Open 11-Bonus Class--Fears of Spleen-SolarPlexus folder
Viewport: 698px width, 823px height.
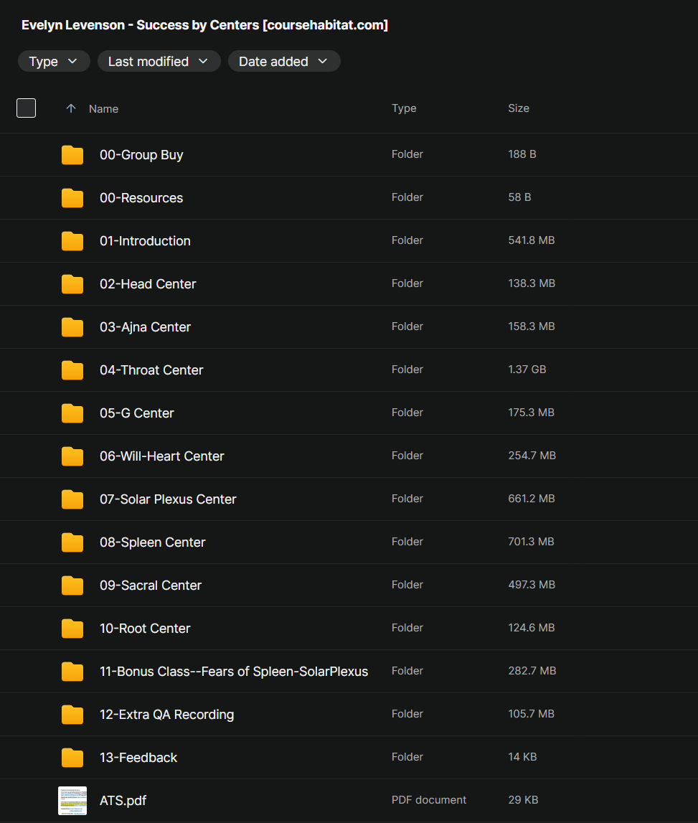click(x=233, y=672)
